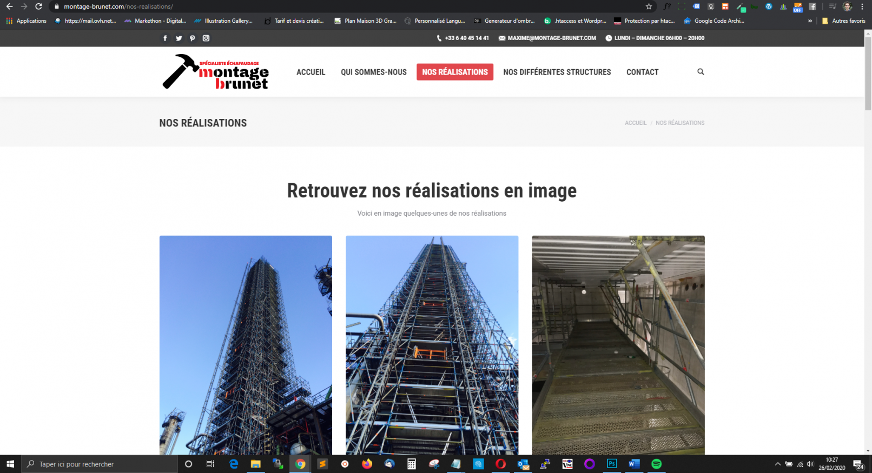The image size is (872, 473).
Task: Click the website search magnifier icon
Action: [x=701, y=72]
